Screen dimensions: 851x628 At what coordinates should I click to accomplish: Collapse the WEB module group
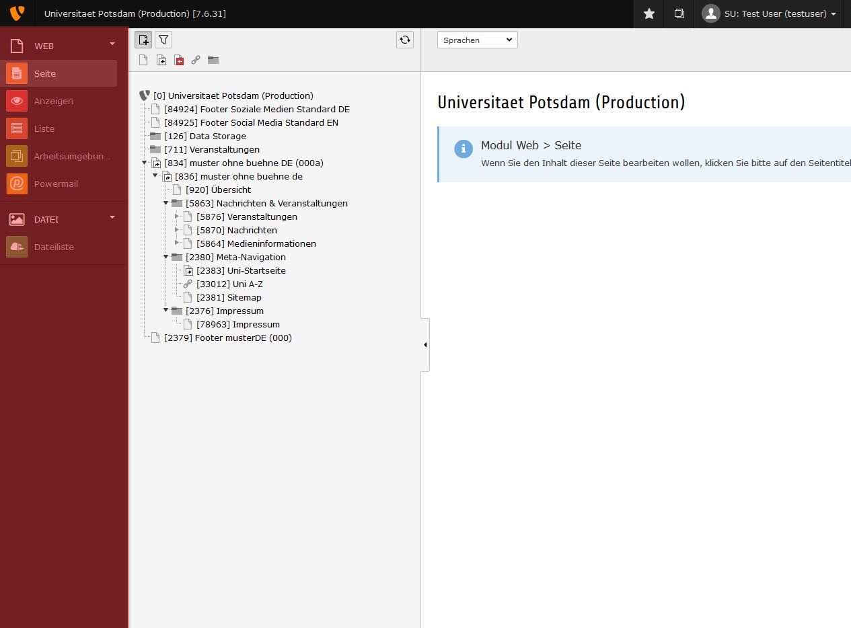(112, 44)
